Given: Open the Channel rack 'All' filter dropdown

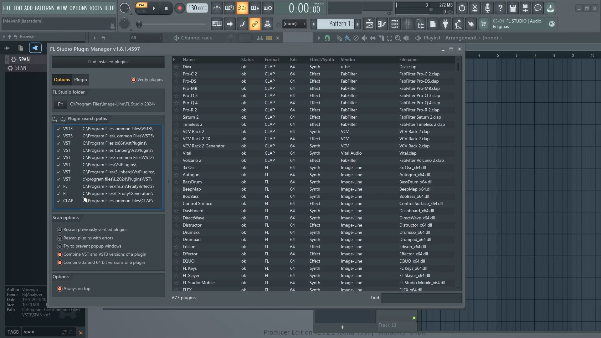Looking at the screenshot, I should (146, 38).
